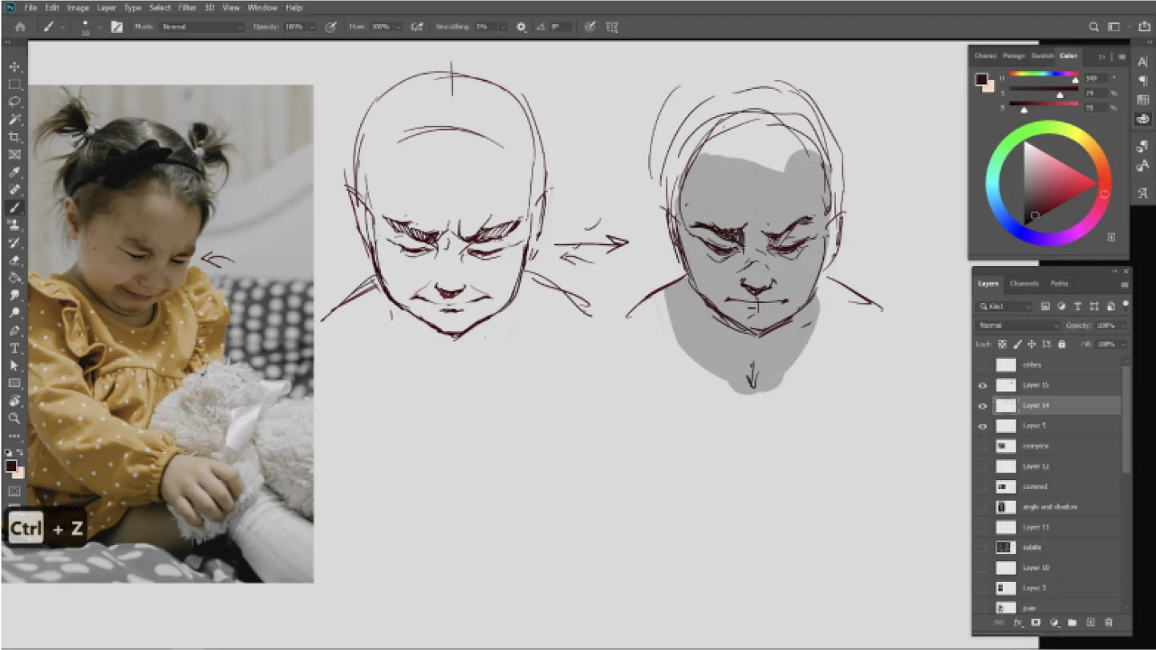Select the Layer 10 thumbnail
This screenshot has height=650, width=1156.
tap(1005, 567)
